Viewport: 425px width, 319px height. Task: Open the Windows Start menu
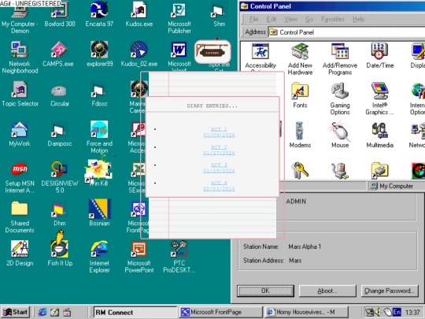pos(15,312)
